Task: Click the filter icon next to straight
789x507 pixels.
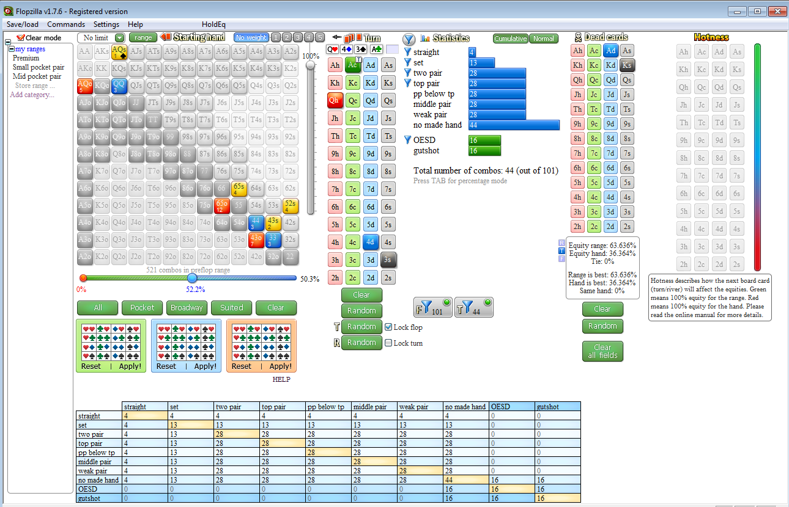Action: [x=408, y=52]
